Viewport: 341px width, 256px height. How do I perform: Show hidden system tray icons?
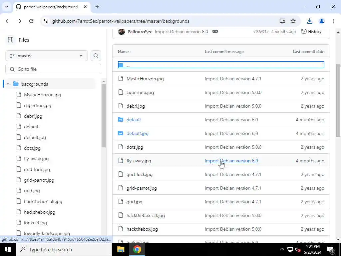pos(282,249)
